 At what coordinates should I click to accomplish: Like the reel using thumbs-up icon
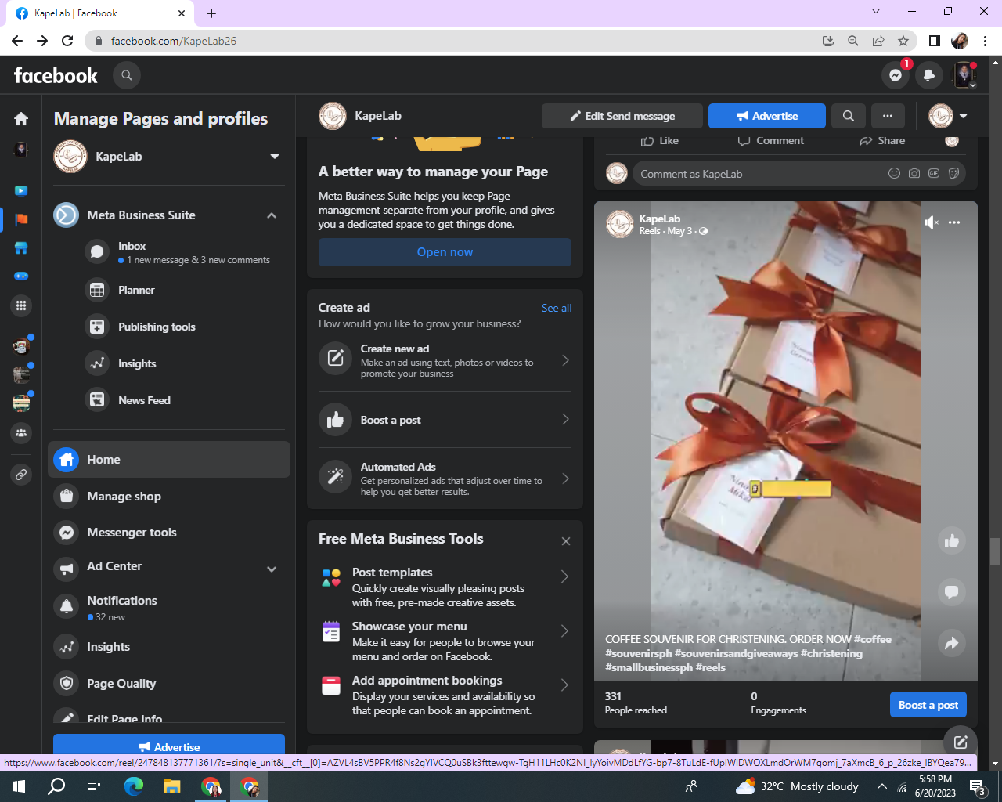pyautogui.click(x=952, y=540)
